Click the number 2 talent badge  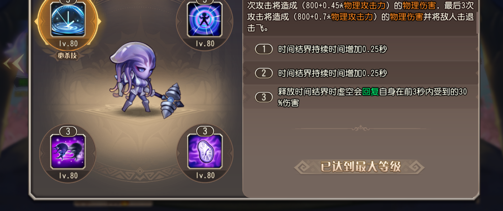click(x=264, y=73)
